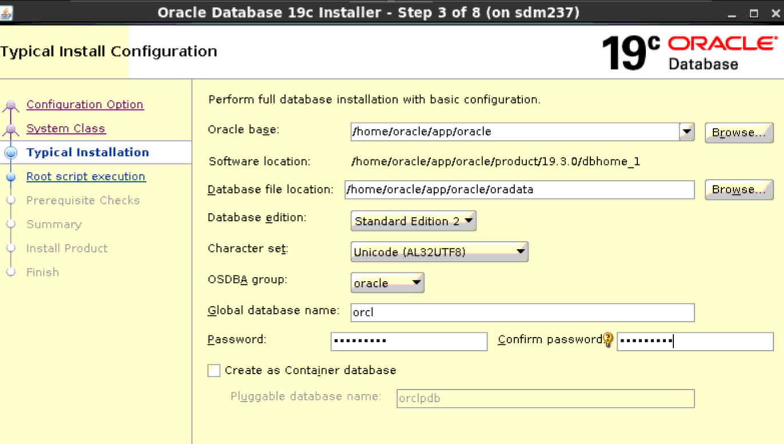The width and height of the screenshot is (784, 444).
Task: Select the Typical Installation step
Action: click(x=87, y=152)
